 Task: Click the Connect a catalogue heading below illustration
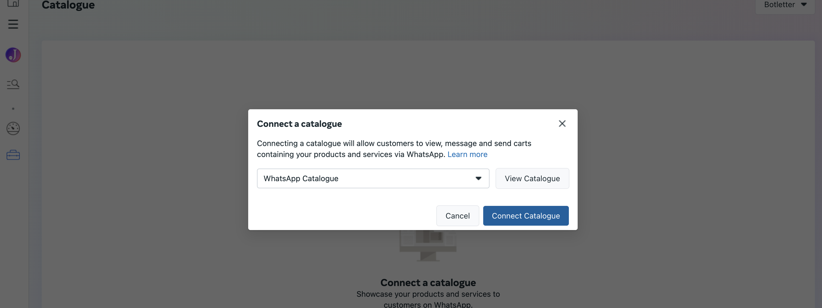[x=428, y=282]
